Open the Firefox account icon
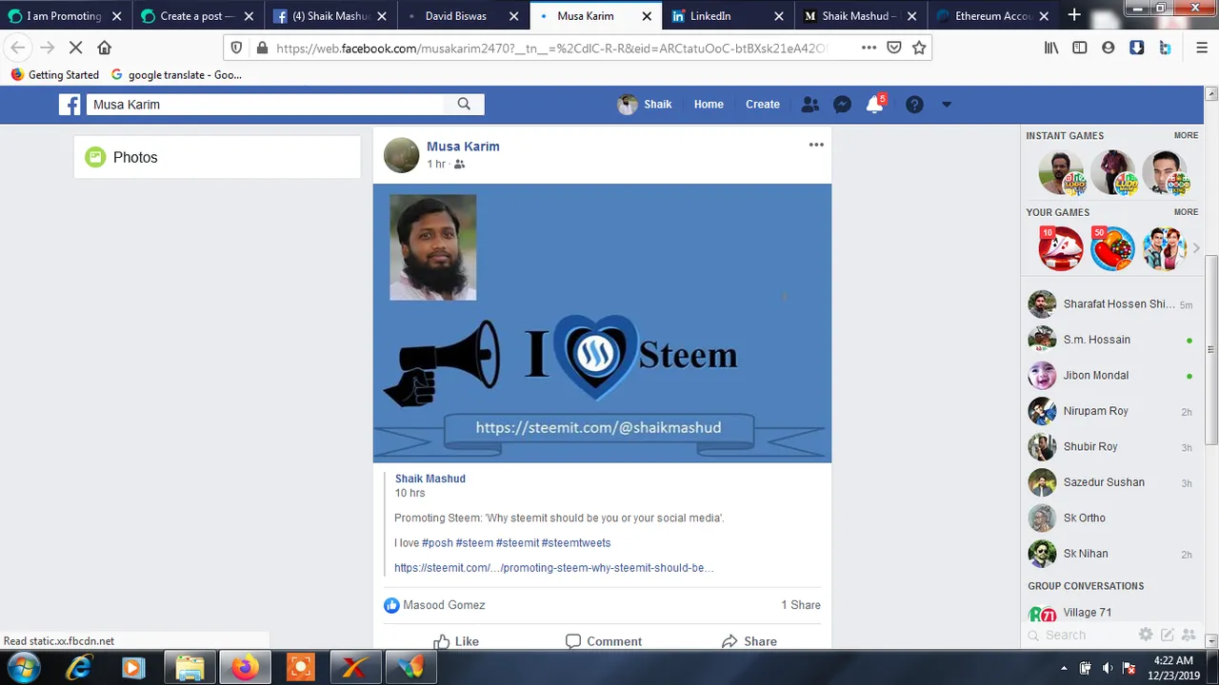The height and width of the screenshot is (685, 1219). click(1108, 48)
